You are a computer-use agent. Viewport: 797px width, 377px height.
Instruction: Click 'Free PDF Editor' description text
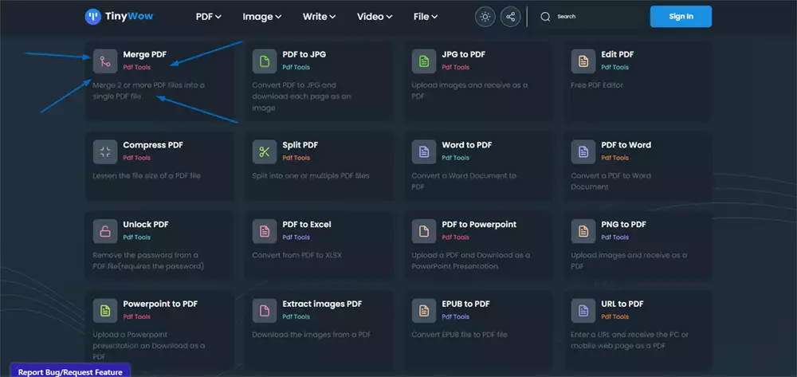click(x=597, y=85)
